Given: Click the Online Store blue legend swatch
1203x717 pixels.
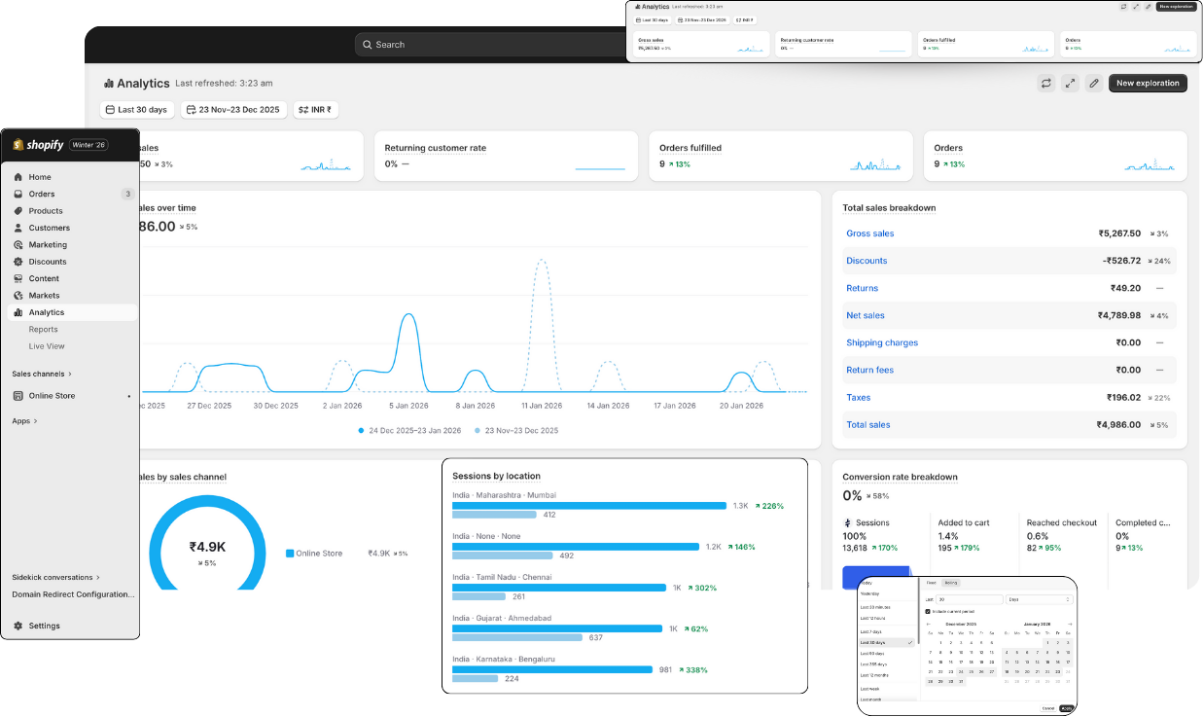Looking at the screenshot, I should pyautogui.click(x=290, y=554).
